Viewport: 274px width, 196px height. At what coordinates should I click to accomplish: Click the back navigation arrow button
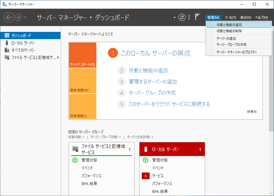pos(9,17)
